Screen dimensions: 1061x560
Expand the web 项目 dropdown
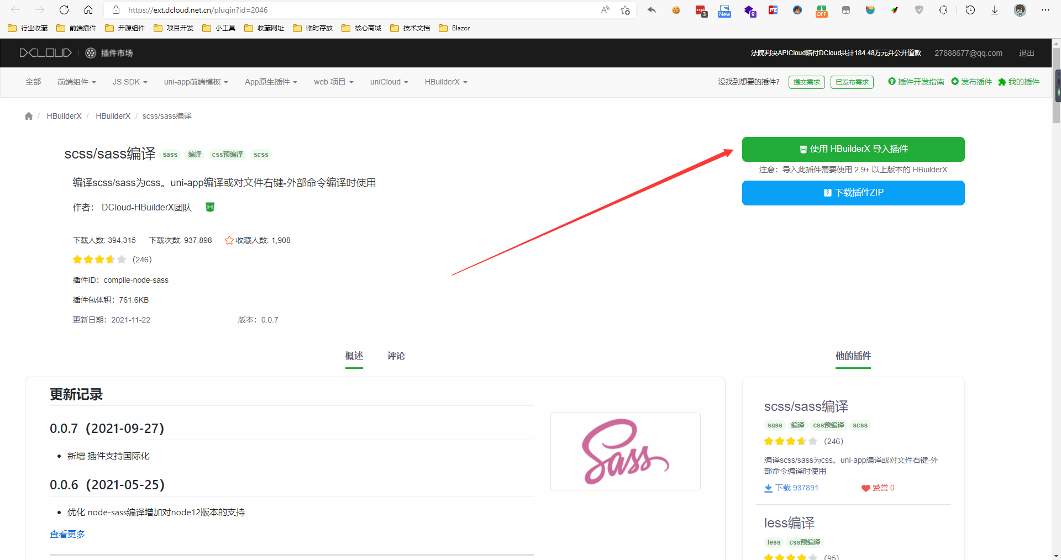click(334, 82)
